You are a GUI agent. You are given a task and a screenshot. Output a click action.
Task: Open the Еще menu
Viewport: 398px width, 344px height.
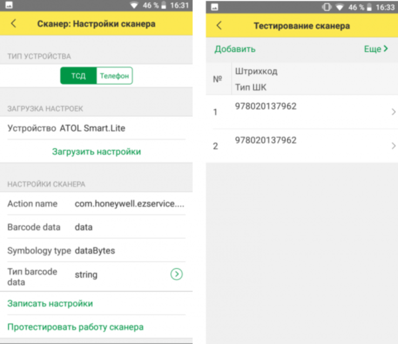tap(376, 49)
